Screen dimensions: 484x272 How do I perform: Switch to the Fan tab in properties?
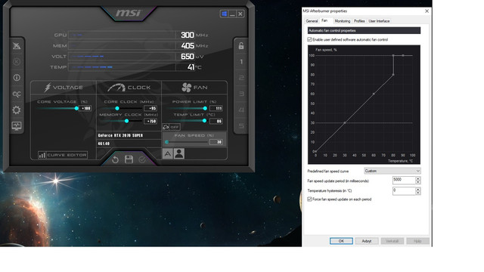pos(324,20)
